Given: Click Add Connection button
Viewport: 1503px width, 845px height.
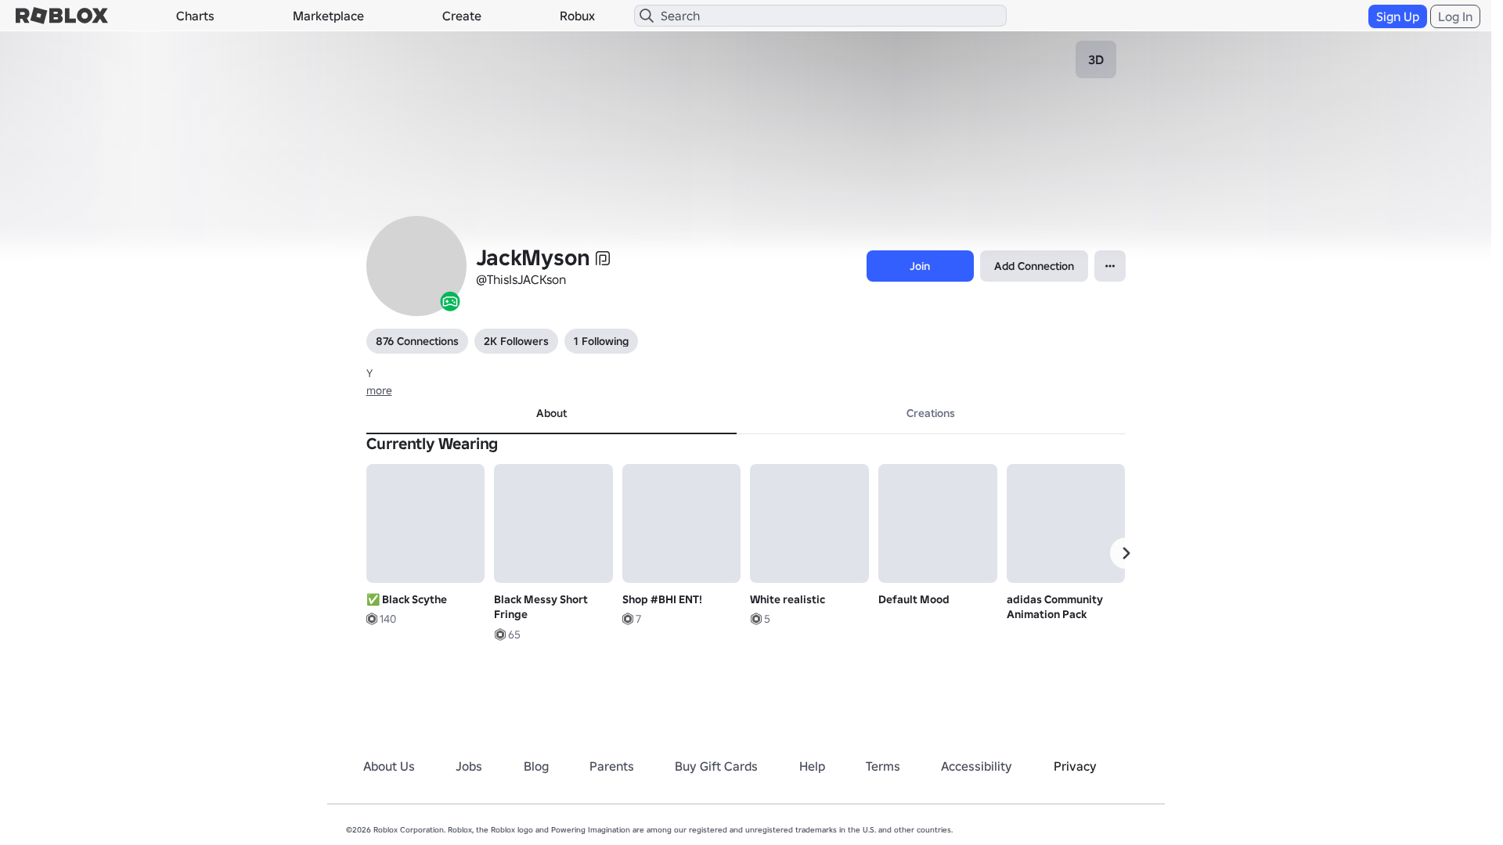Looking at the screenshot, I should click(x=1034, y=266).
